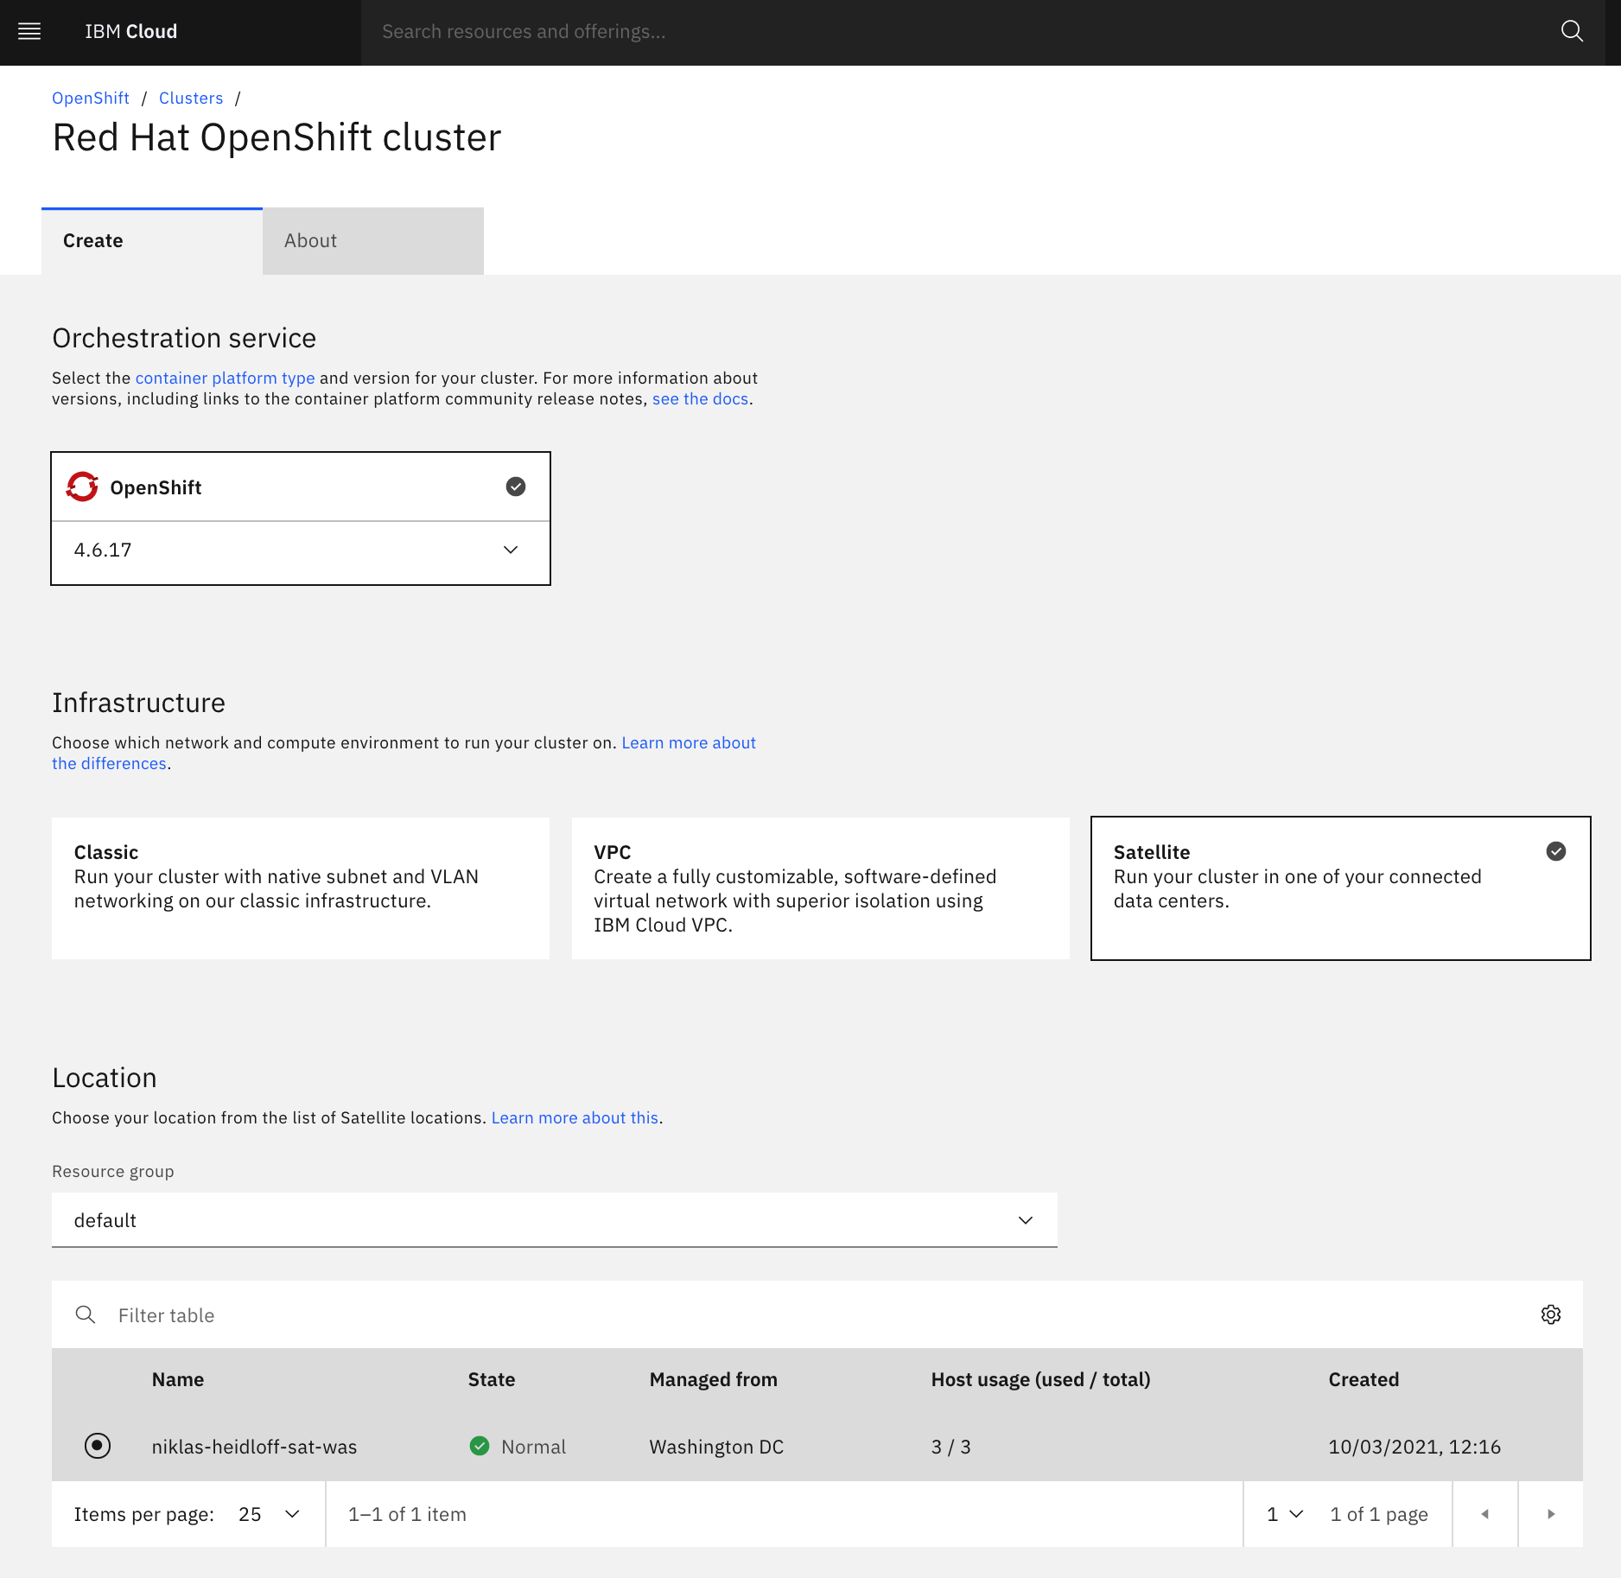Select the OpenShift orchestration tile
1621x1578 pixels.
301,487
